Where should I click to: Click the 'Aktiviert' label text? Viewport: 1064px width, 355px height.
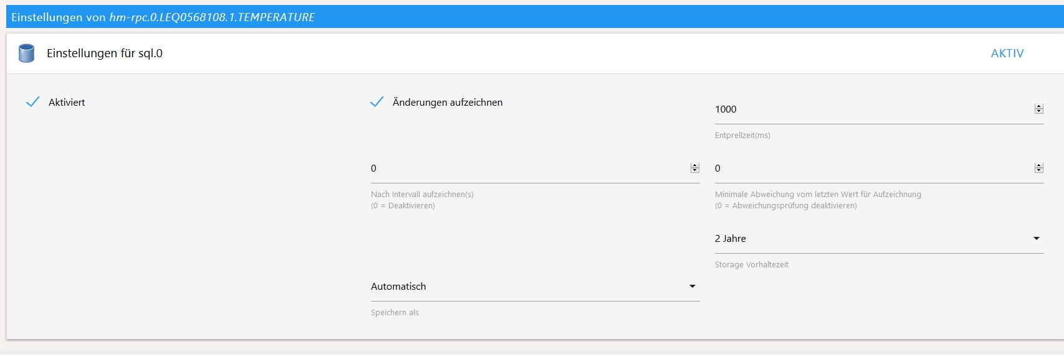pos(67,103)
